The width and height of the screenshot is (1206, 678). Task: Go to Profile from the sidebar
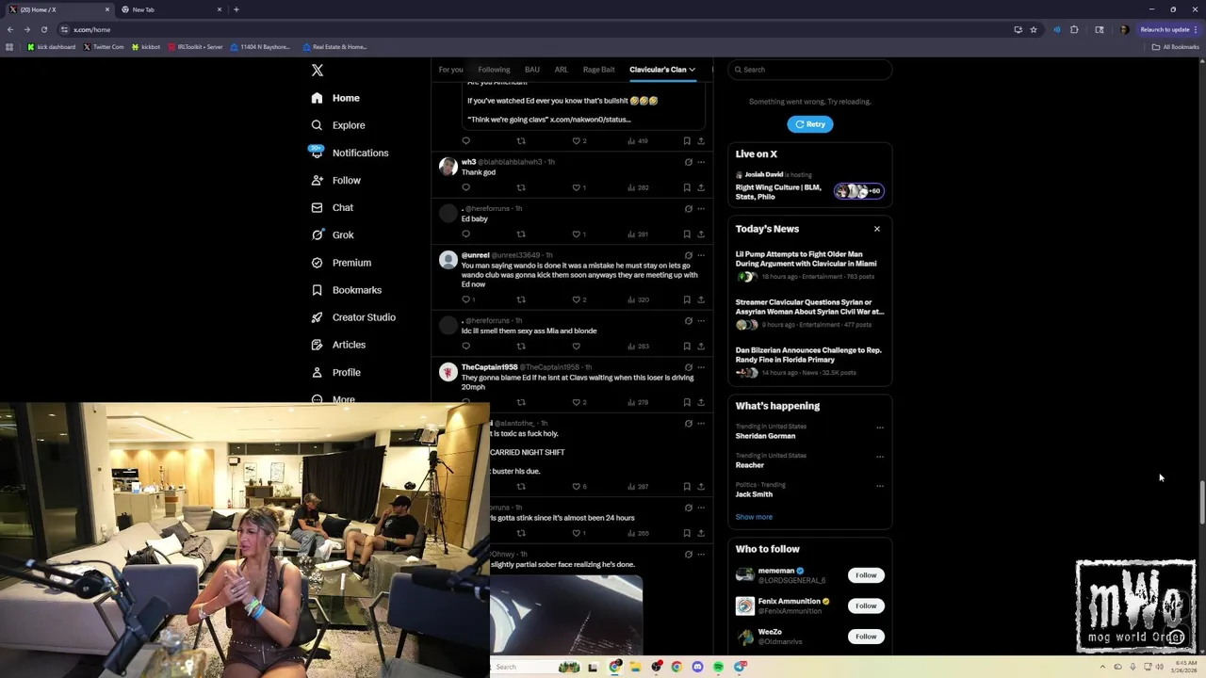[x=335, y=372]
